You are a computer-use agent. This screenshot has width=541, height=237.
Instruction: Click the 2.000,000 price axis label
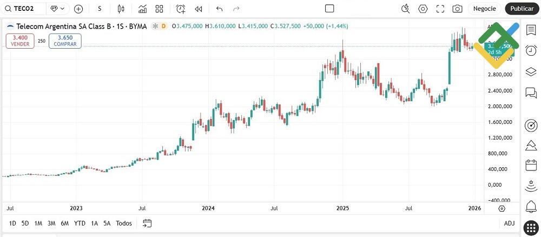pyautogui.click(x=499, y=106)
